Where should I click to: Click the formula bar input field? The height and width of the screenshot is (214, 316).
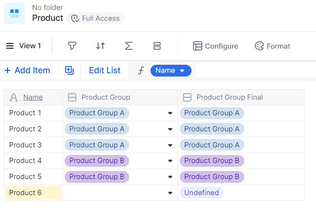(255, 70)
